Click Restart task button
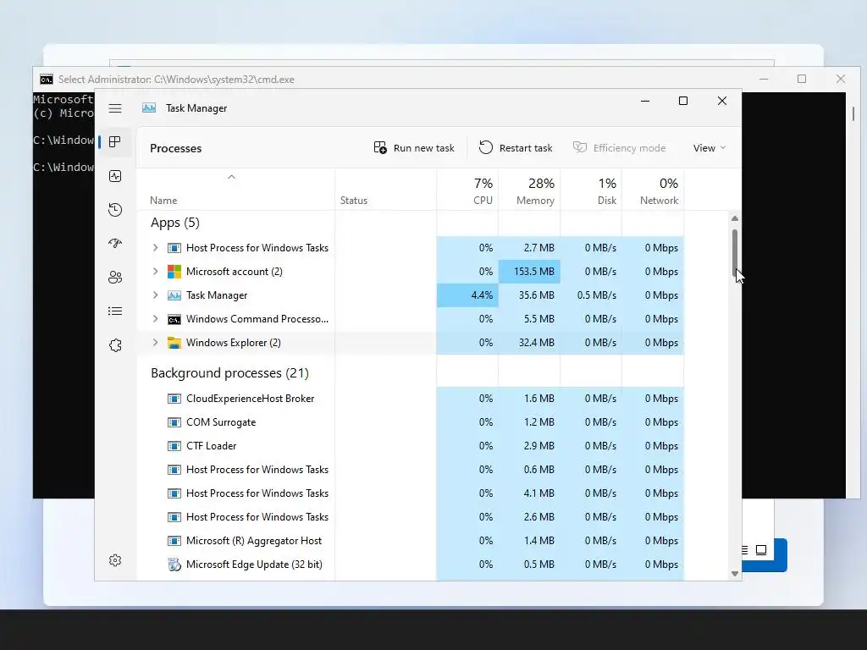This screenshot has width=867, height=650. (x=516, y=147)
